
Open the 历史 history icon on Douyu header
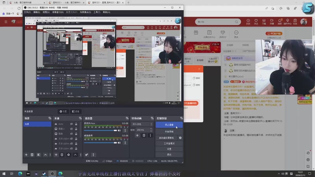(x=248, y=22)
